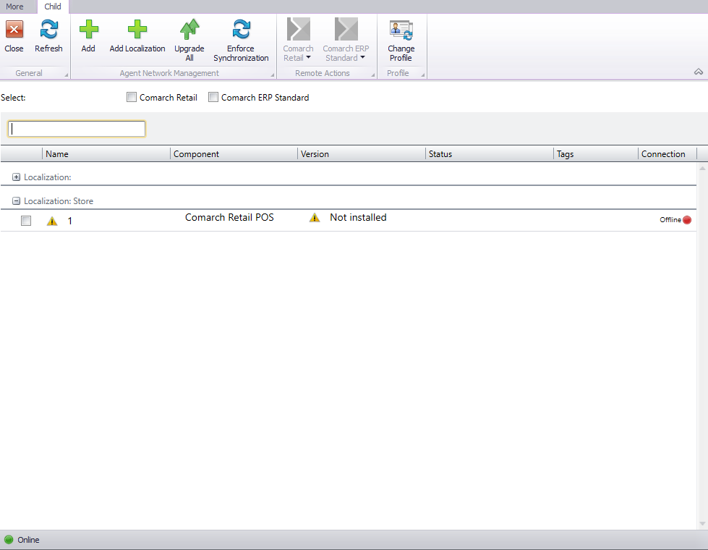Click the Offline connection label
This screenshot has width=708, height=550.
point(670,220)
